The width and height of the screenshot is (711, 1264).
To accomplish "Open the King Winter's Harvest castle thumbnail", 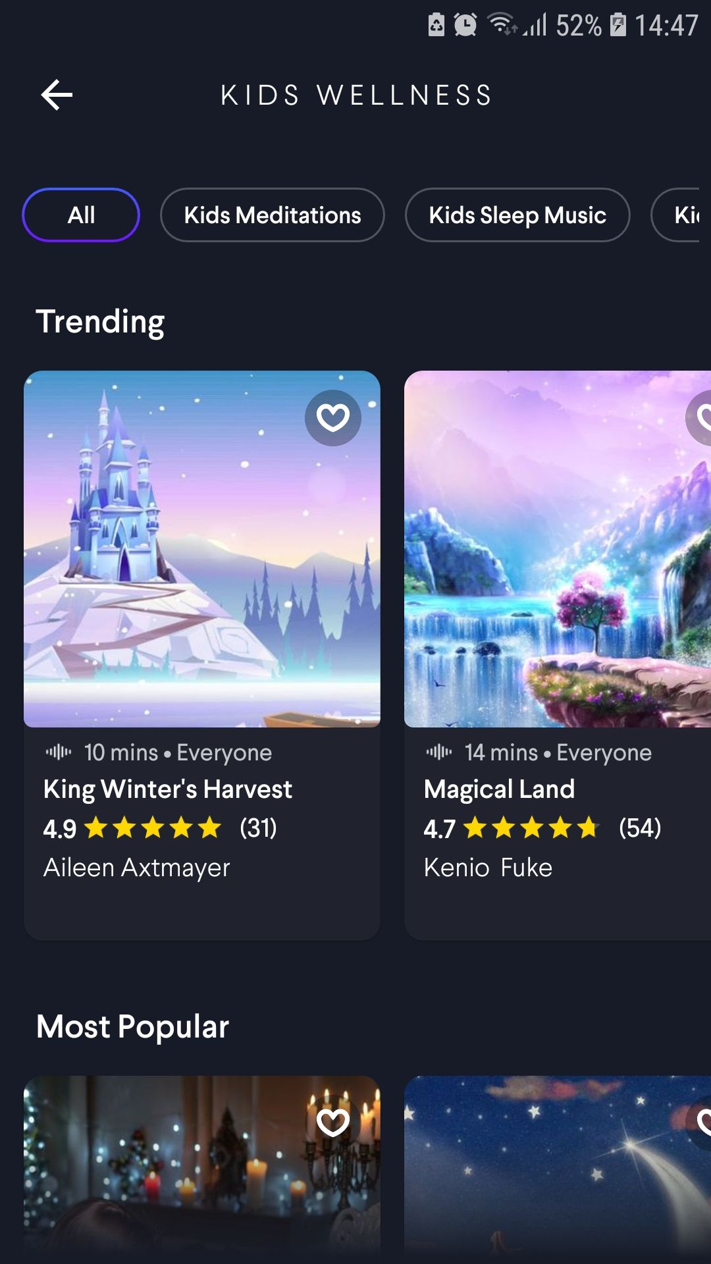I will pos(202,549).
